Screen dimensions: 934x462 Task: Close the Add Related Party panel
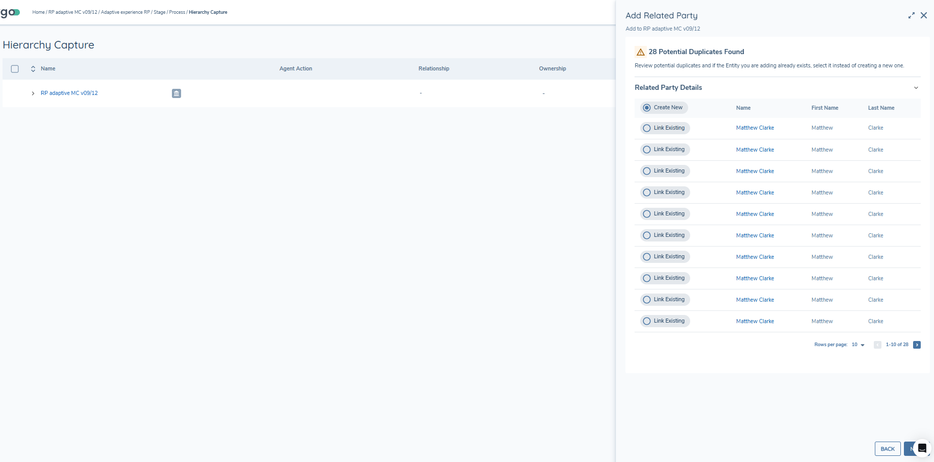point(924,15)
